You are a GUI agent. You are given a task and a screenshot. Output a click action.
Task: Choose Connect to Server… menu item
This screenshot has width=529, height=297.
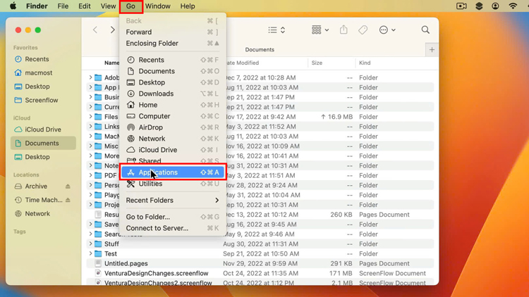point(172,228)
